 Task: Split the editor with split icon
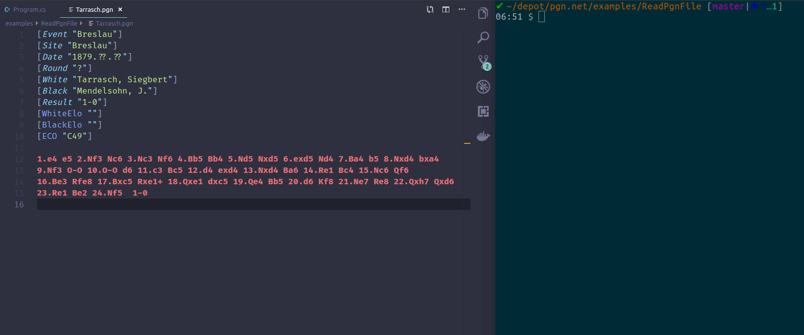pos(446,9)
